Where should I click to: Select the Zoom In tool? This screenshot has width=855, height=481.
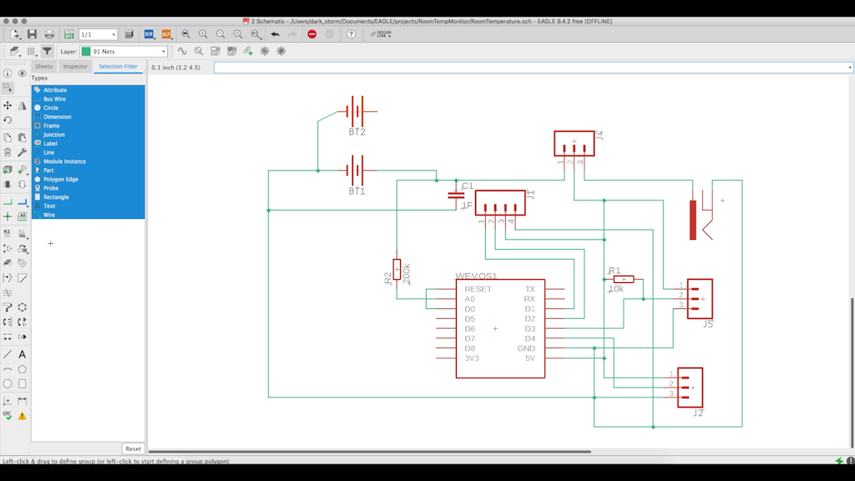pos(203,34)
